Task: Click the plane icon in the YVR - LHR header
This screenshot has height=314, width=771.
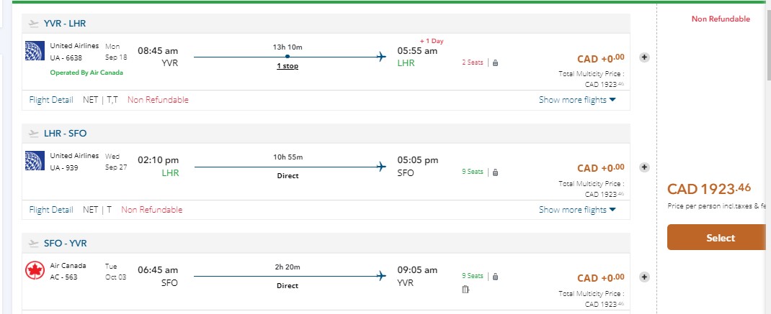Action: [34, 24]
